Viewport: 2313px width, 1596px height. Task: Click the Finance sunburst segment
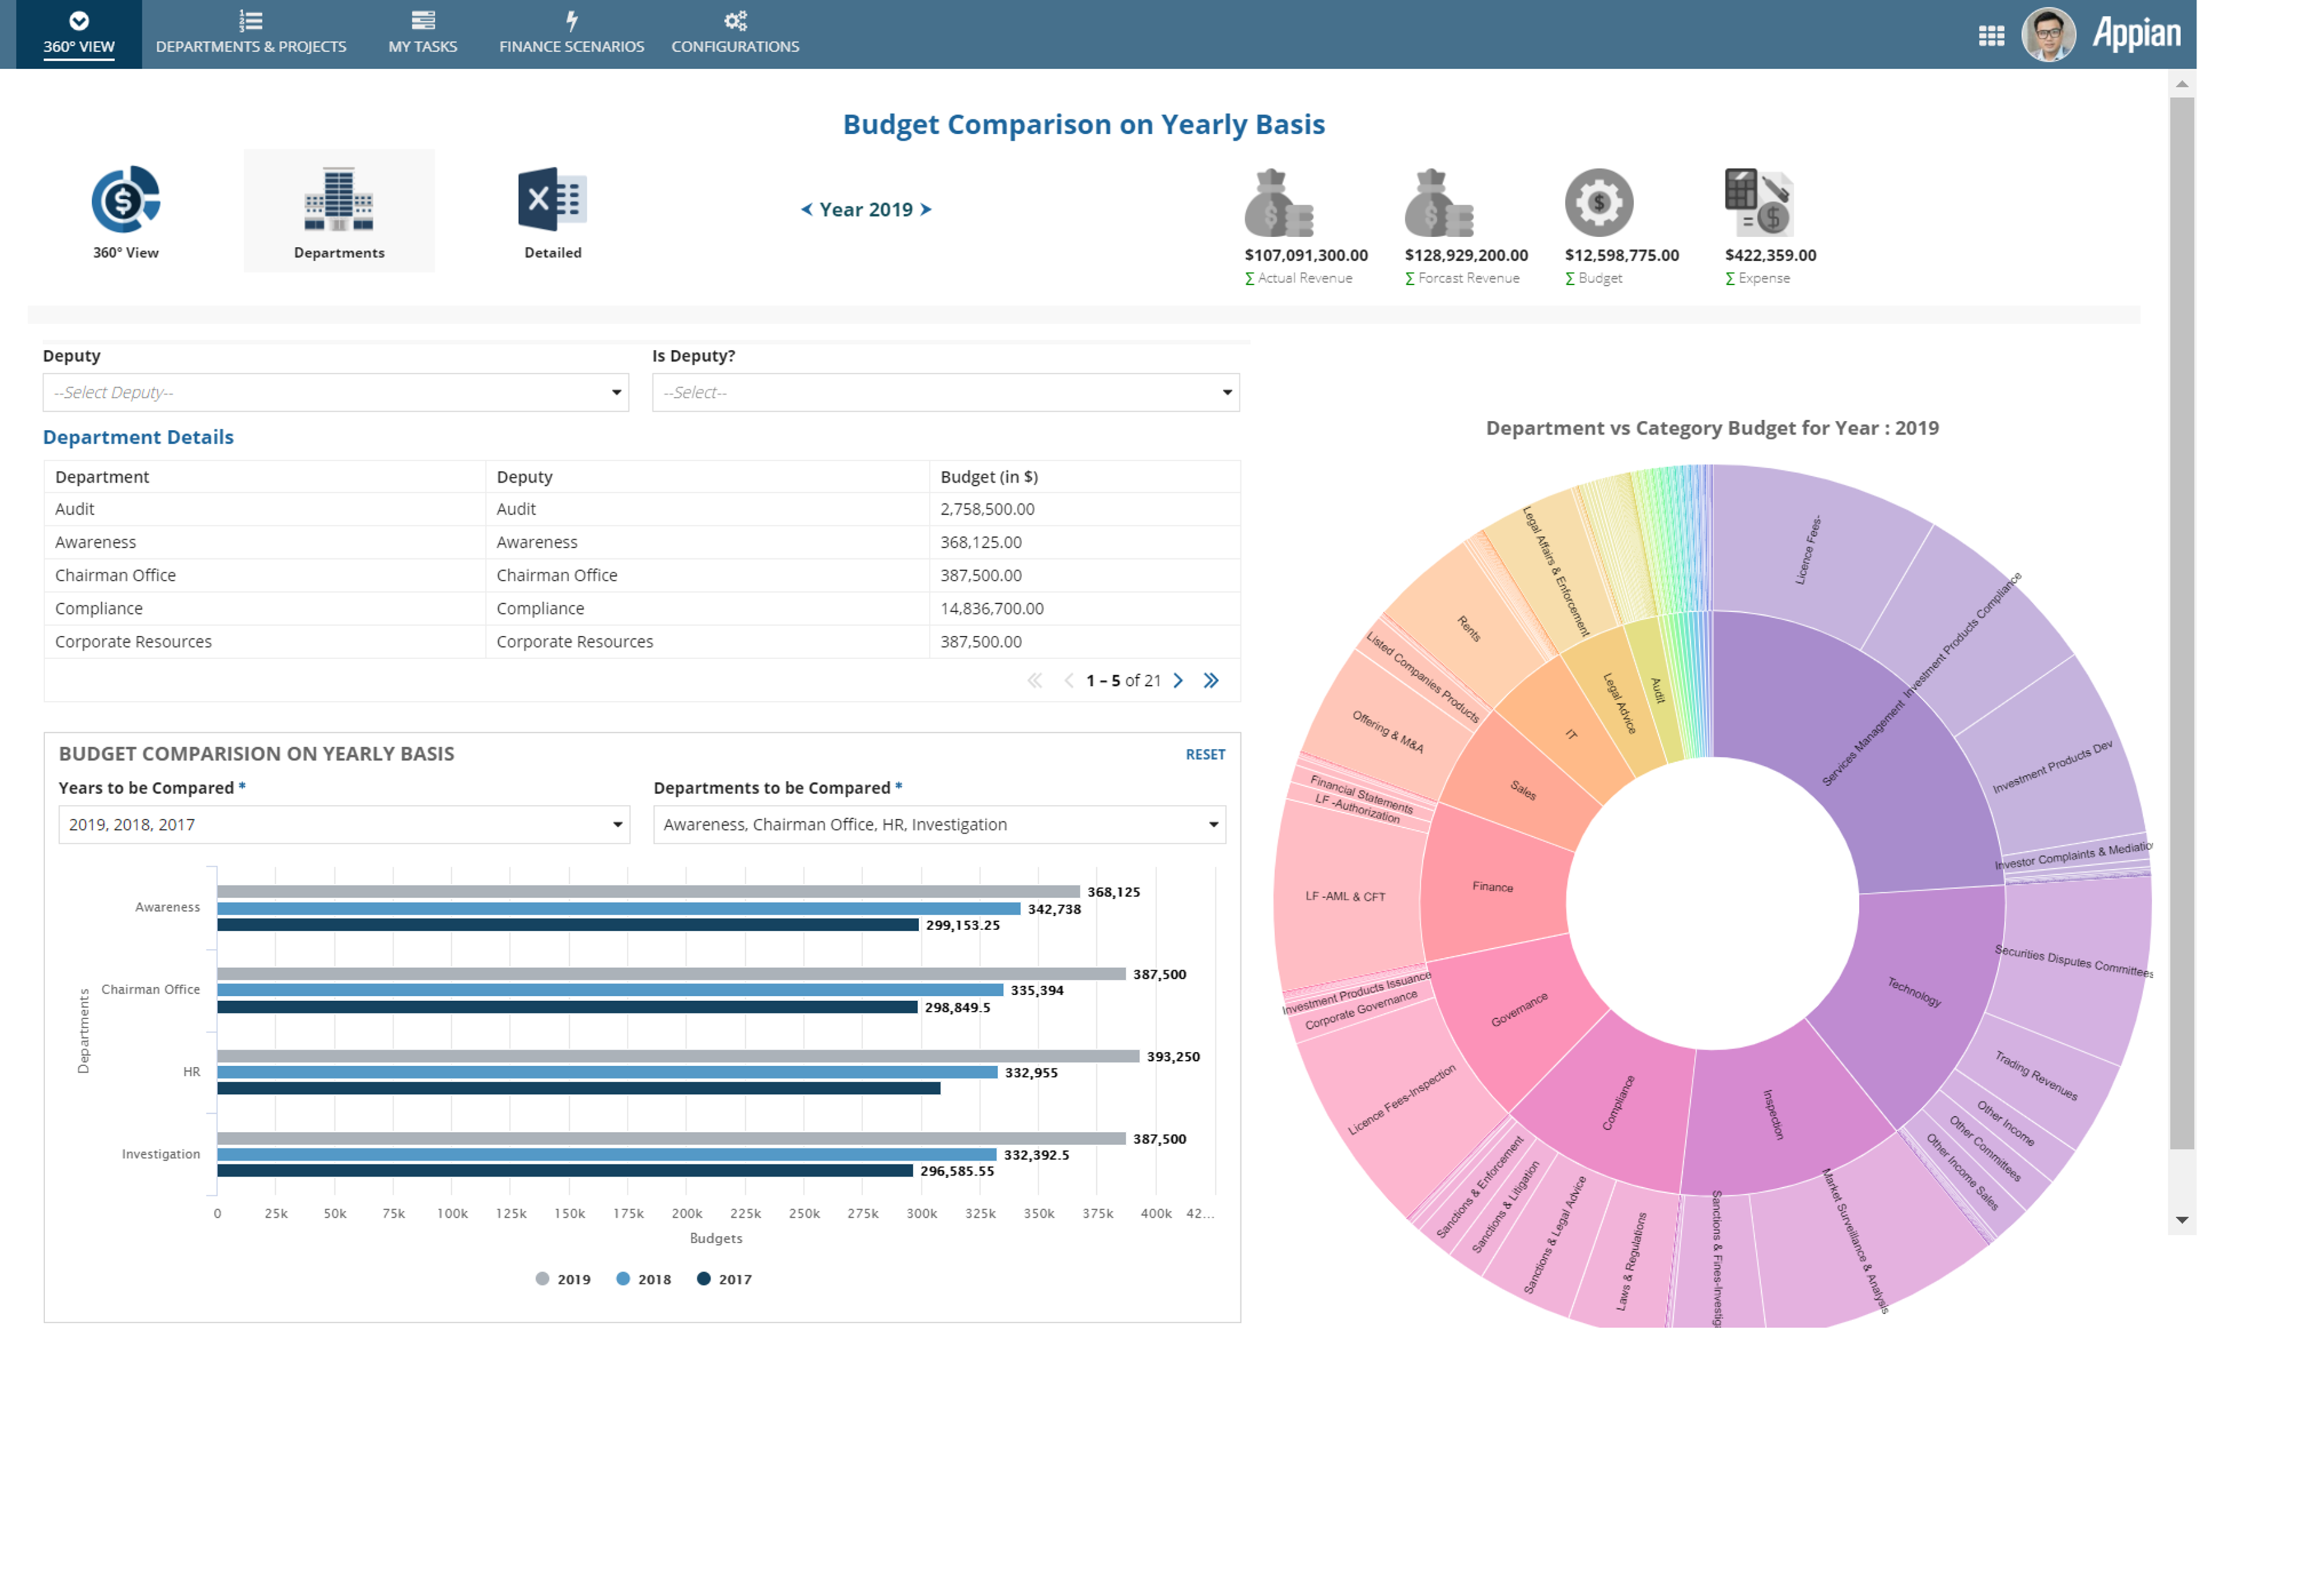pyautogui.click(x=1493, y=887)
